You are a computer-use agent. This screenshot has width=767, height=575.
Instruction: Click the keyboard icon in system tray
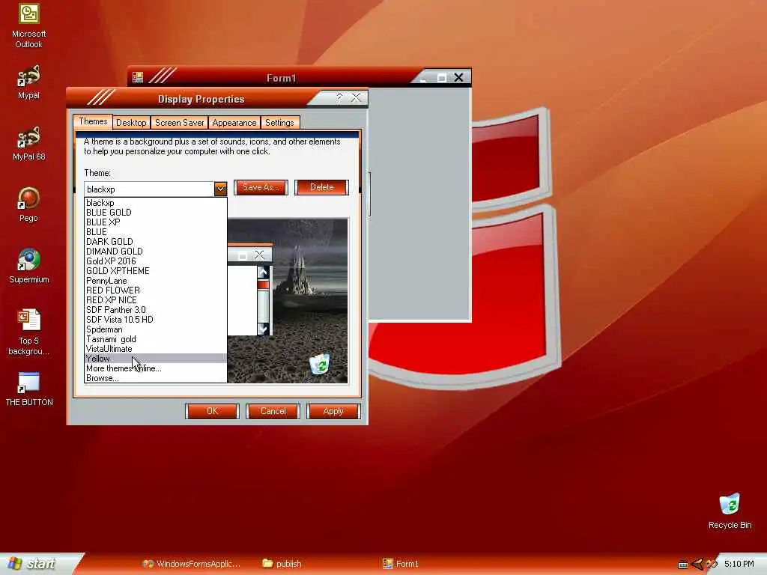[683, 565]
